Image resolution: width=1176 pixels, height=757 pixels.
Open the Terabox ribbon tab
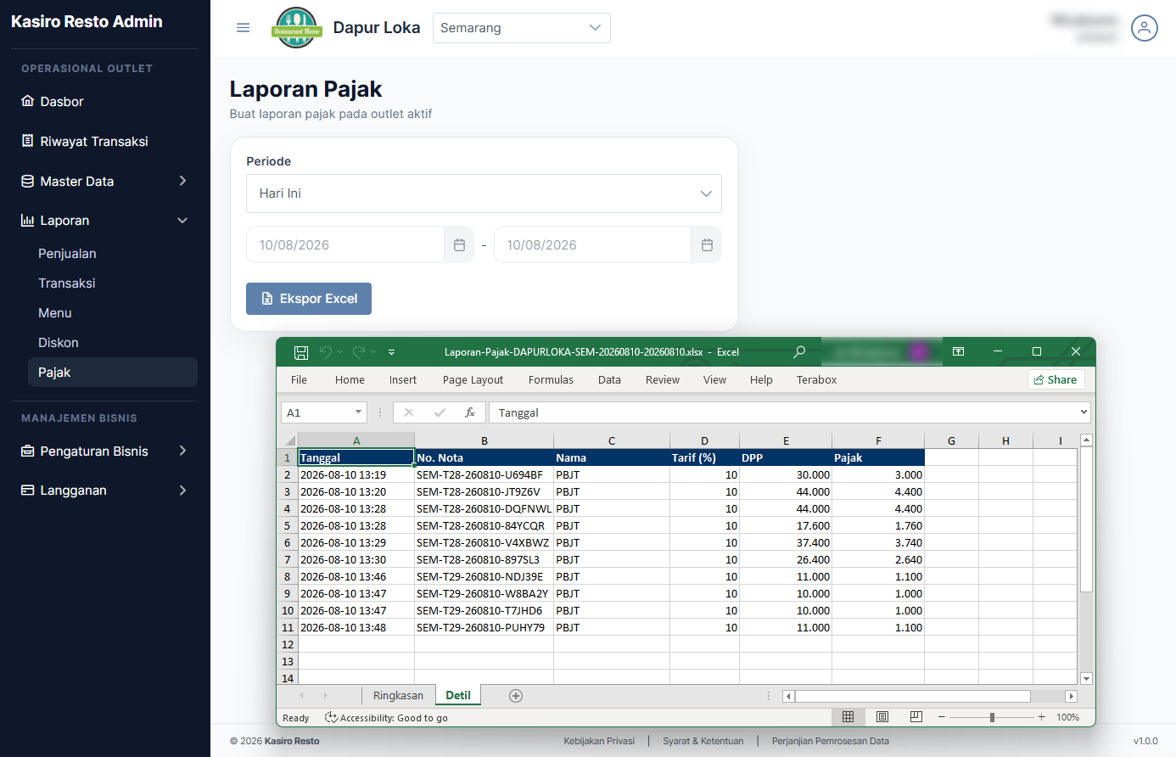(x=816, y=380)
